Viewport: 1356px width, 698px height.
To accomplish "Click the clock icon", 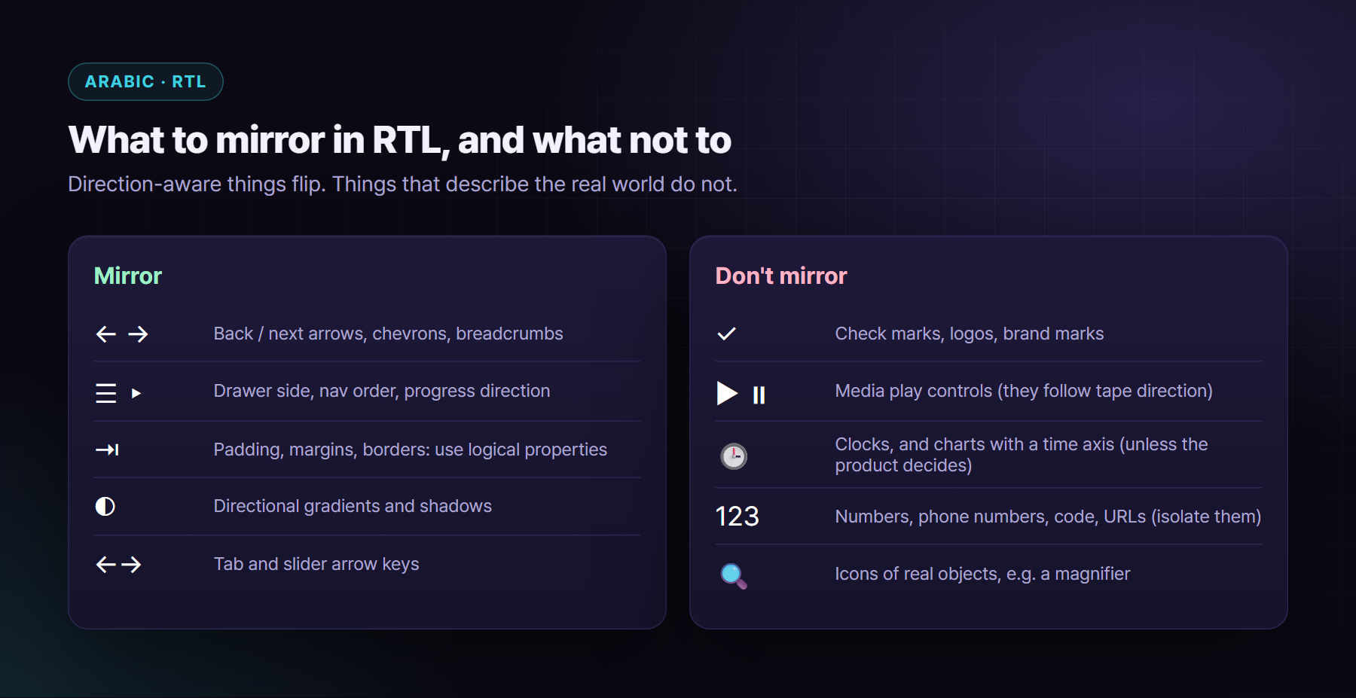I will pos(734,456).
